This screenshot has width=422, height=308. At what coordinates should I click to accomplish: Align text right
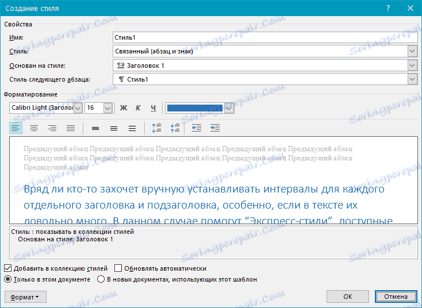(52, 128)
